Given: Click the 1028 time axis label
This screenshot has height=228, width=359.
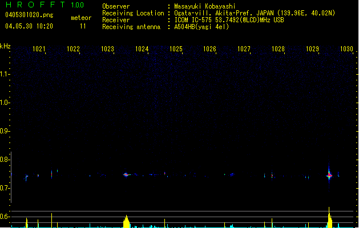Looking at the screenshot, I should [278, 48].
